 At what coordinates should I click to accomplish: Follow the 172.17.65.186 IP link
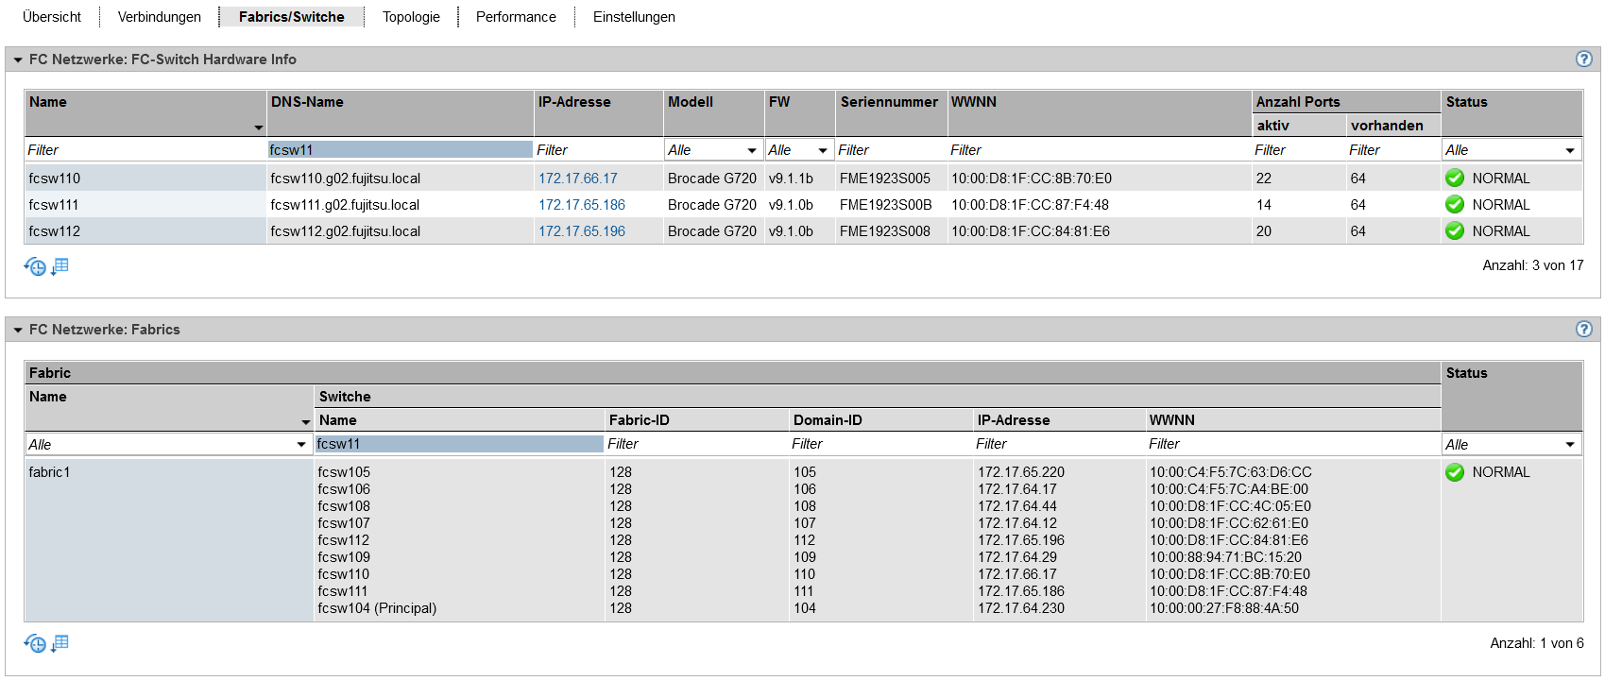click(x=581, y=205)
